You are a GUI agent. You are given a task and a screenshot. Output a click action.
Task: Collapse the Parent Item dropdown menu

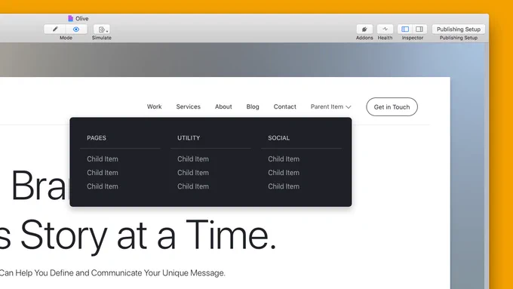click(x=330, y=106)
